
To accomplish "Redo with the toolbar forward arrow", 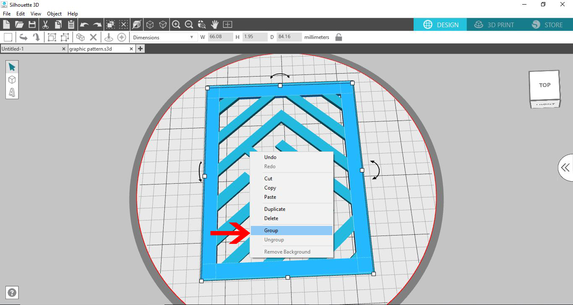I will coord(97,25).
